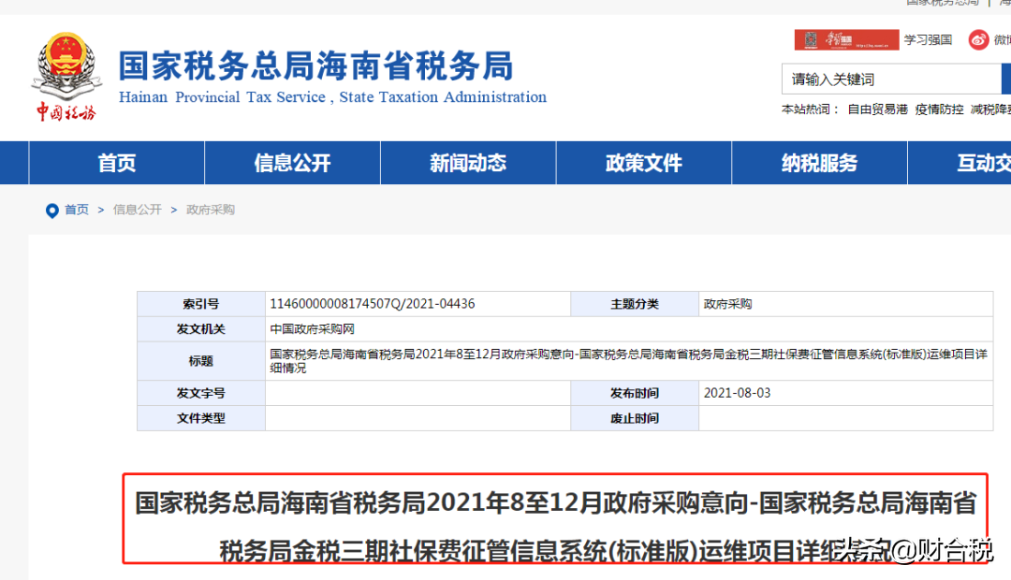1011x580 pixels.
Task: Open the 信息公开 navigation tab
Action: tap(292, 163)
